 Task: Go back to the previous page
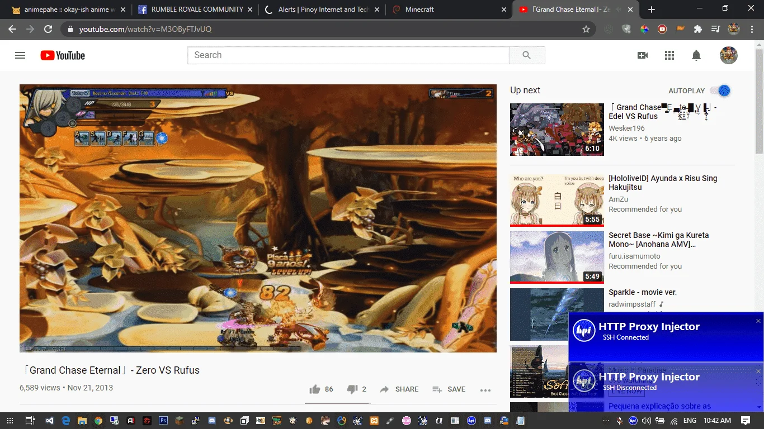pos(12,29)
